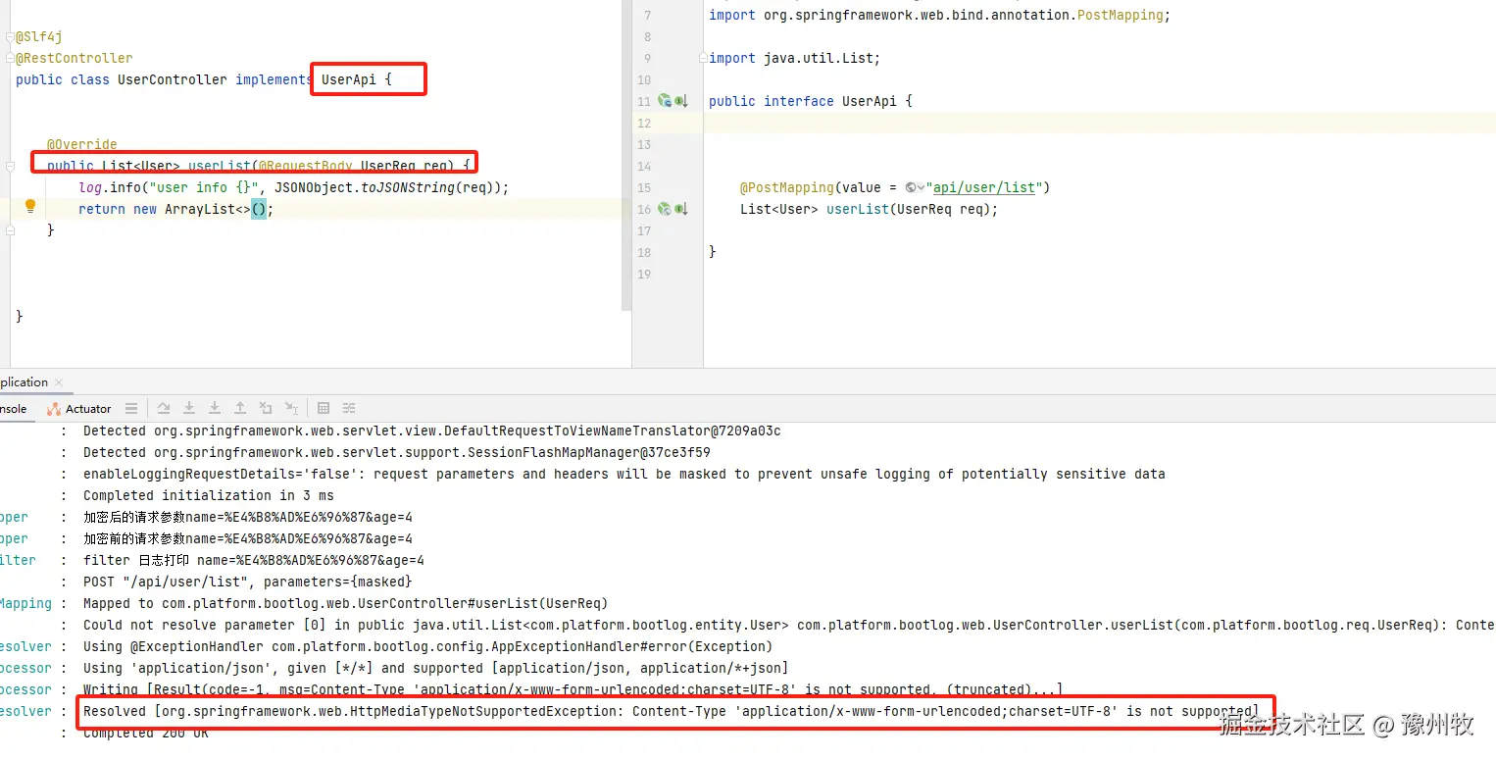Click the '加密前的请求参数' log line

[x=248, y=538]
